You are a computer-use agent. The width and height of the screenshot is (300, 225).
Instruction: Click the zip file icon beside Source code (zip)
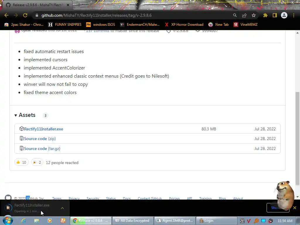pos(22,138)
